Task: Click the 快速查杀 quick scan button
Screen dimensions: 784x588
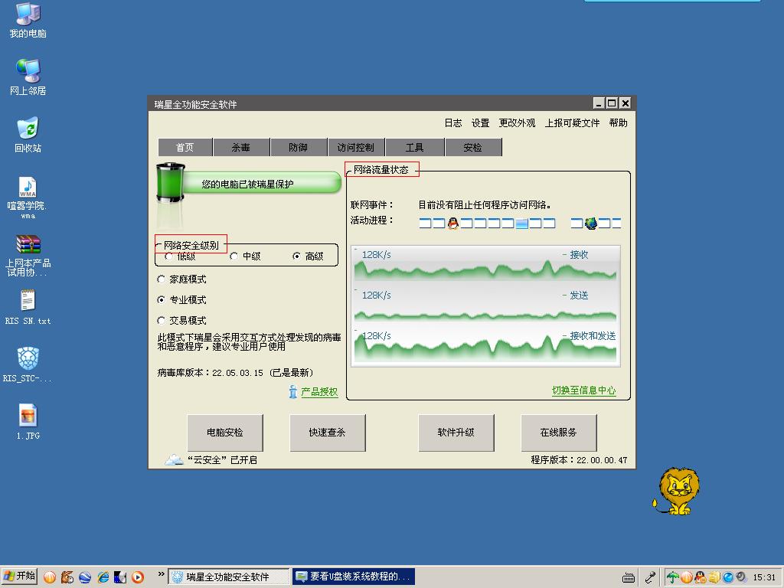Action: (x=328, y=432)
